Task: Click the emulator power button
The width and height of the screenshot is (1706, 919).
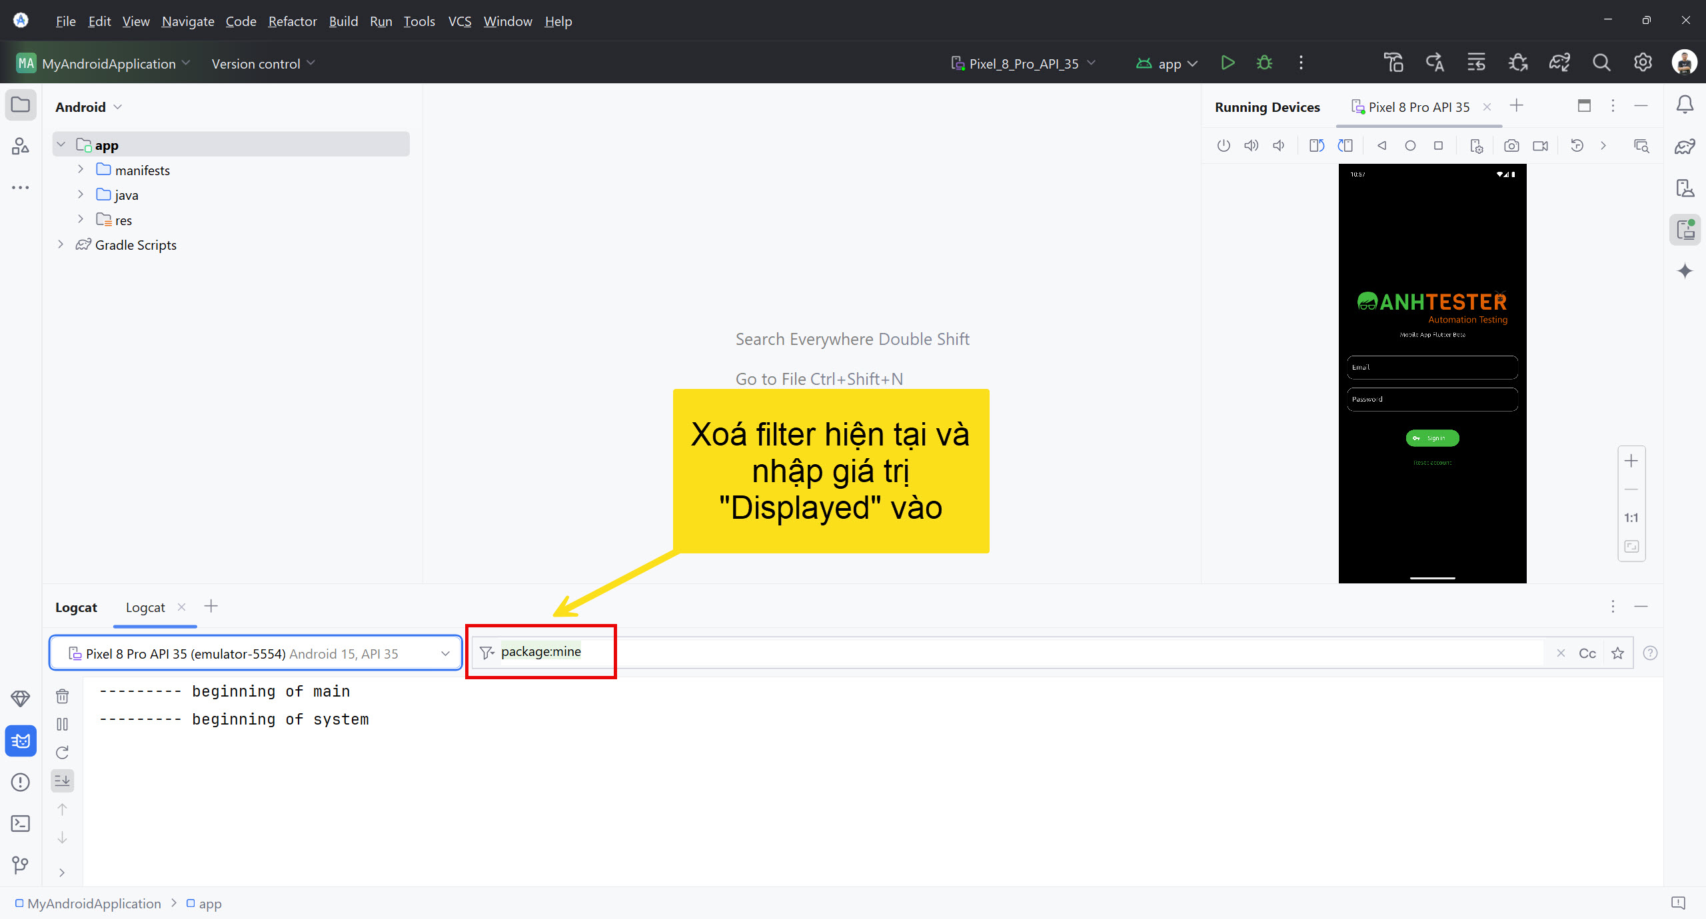Action: [x=1224, y=146]
